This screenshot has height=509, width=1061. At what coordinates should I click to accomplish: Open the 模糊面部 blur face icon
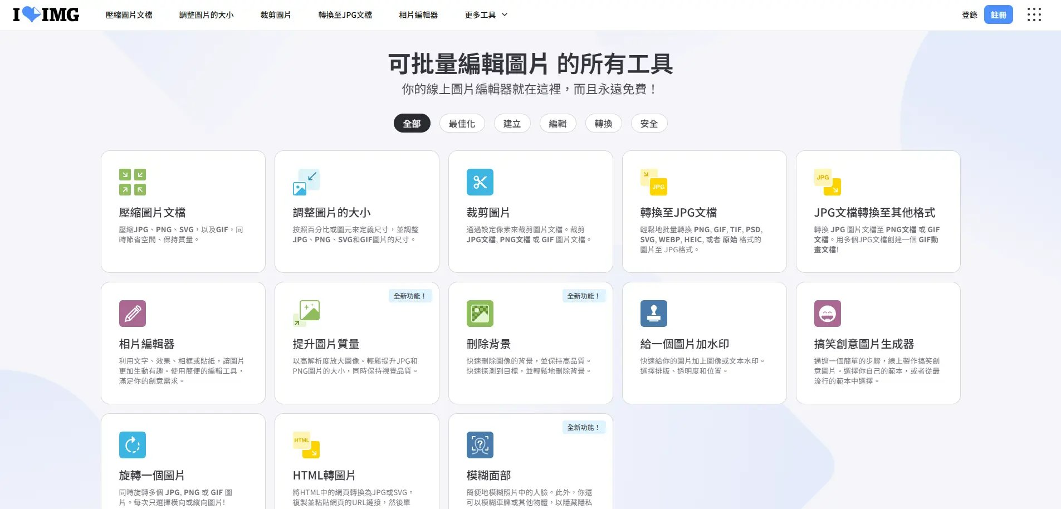479,444
